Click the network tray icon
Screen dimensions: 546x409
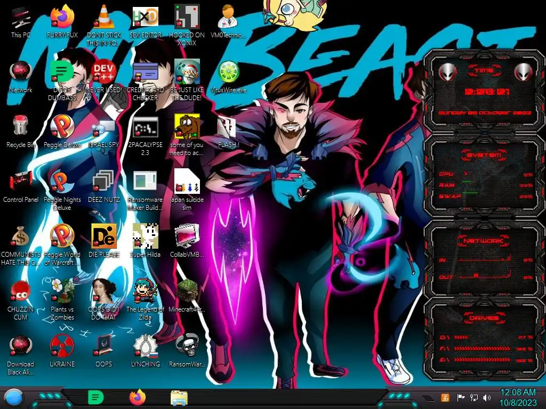(474, 397)
